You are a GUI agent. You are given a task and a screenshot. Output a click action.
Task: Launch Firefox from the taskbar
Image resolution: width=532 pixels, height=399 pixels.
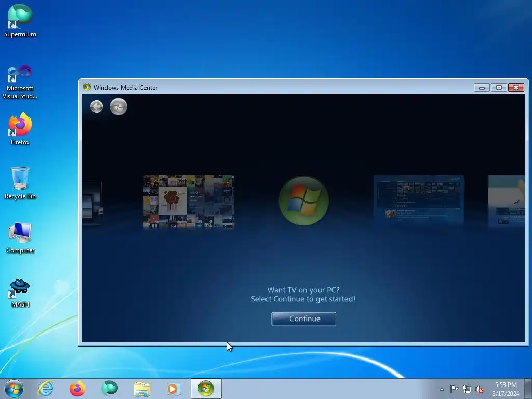coord(77,389)
